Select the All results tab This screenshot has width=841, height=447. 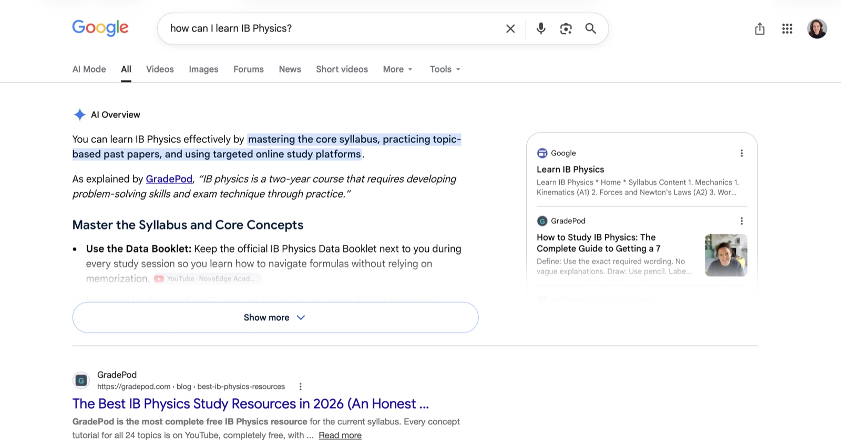point(126,69)
